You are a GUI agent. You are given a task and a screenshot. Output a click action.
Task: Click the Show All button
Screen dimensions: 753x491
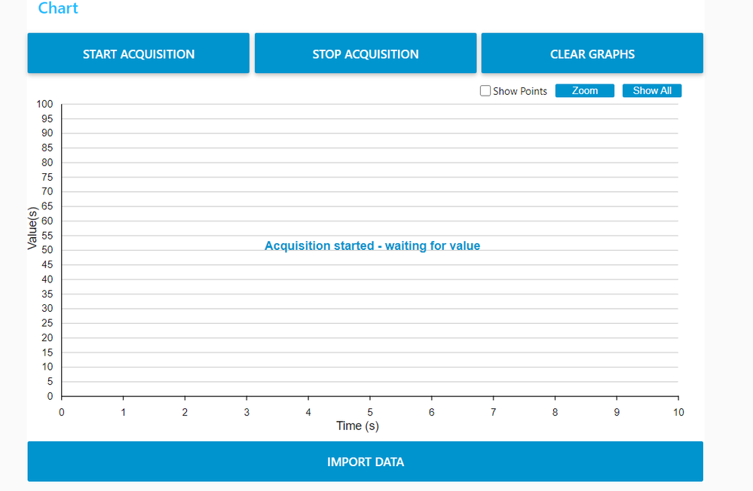(x=652, y=90)
